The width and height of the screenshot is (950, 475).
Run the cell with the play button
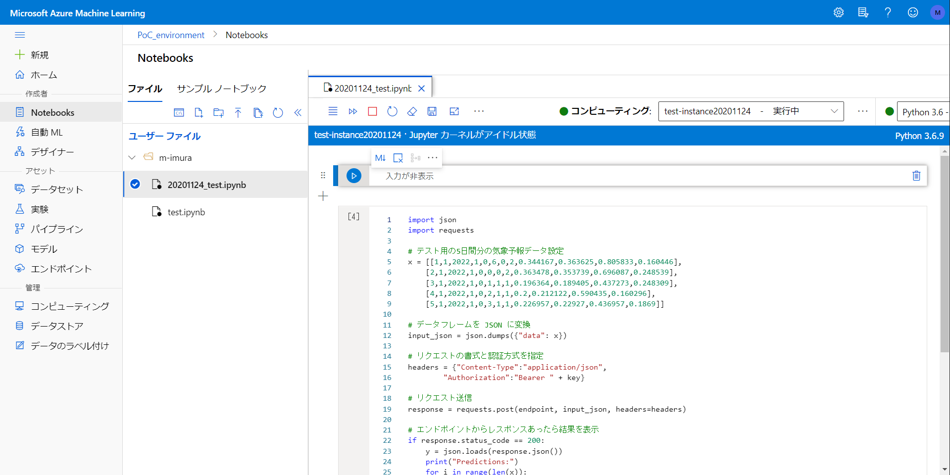coord(353,176)
